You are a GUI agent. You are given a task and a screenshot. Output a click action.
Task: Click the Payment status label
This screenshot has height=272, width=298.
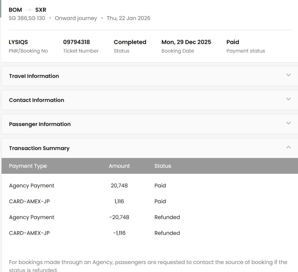click(246, 51)
